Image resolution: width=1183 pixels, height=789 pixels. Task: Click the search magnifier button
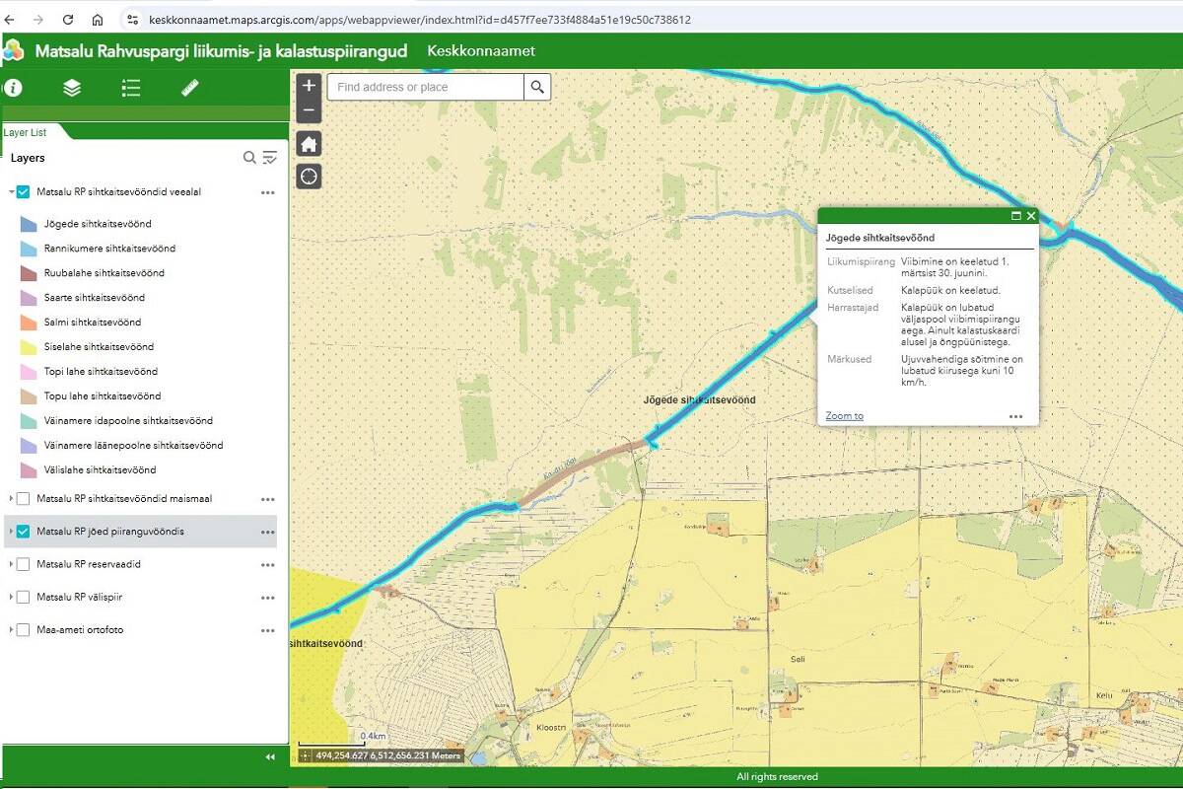(537, 87)
